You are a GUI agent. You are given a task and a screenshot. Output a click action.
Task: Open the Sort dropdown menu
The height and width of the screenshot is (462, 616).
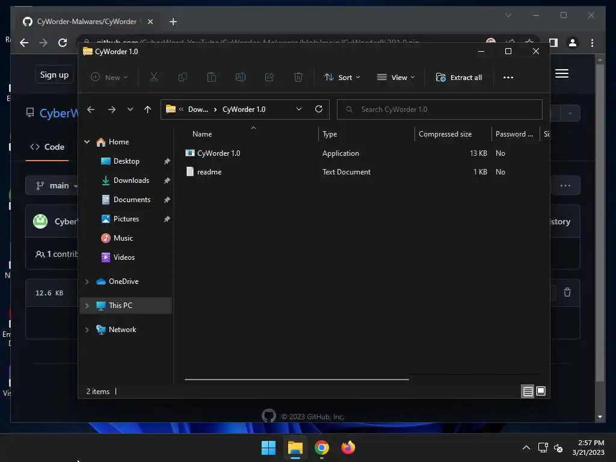(x=342, y=78)
